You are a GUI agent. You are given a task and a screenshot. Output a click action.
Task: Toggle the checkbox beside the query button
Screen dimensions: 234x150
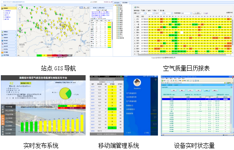coord(204,13)
